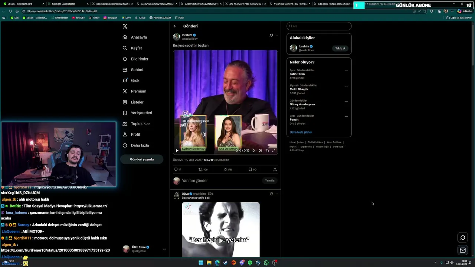Expand Daha fazla sidebar menu
Viewport: 475px width, 267px height.
135,145
